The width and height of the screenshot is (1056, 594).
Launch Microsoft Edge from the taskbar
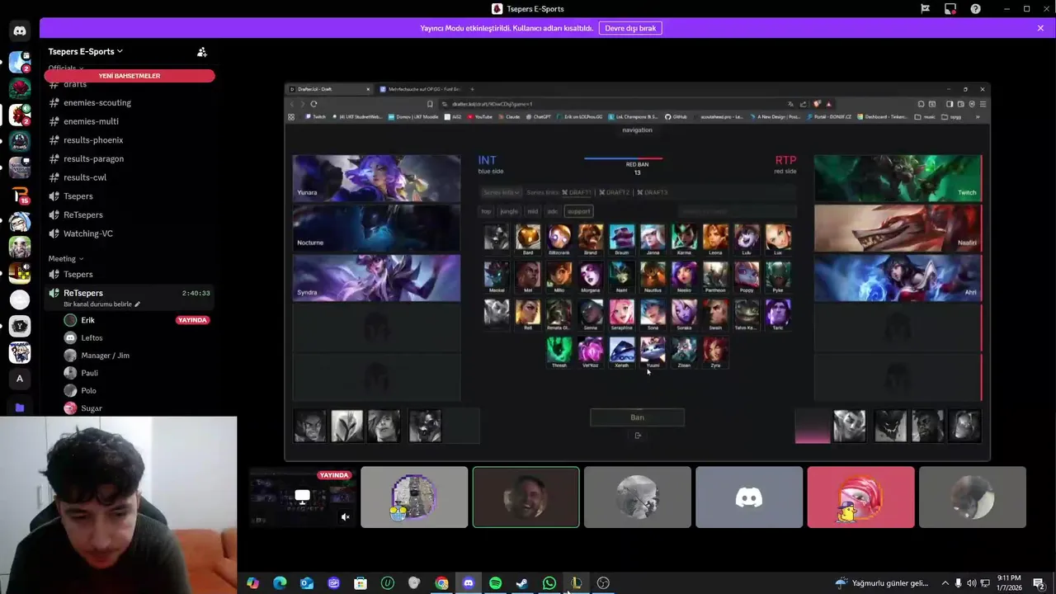pos(280,583)
